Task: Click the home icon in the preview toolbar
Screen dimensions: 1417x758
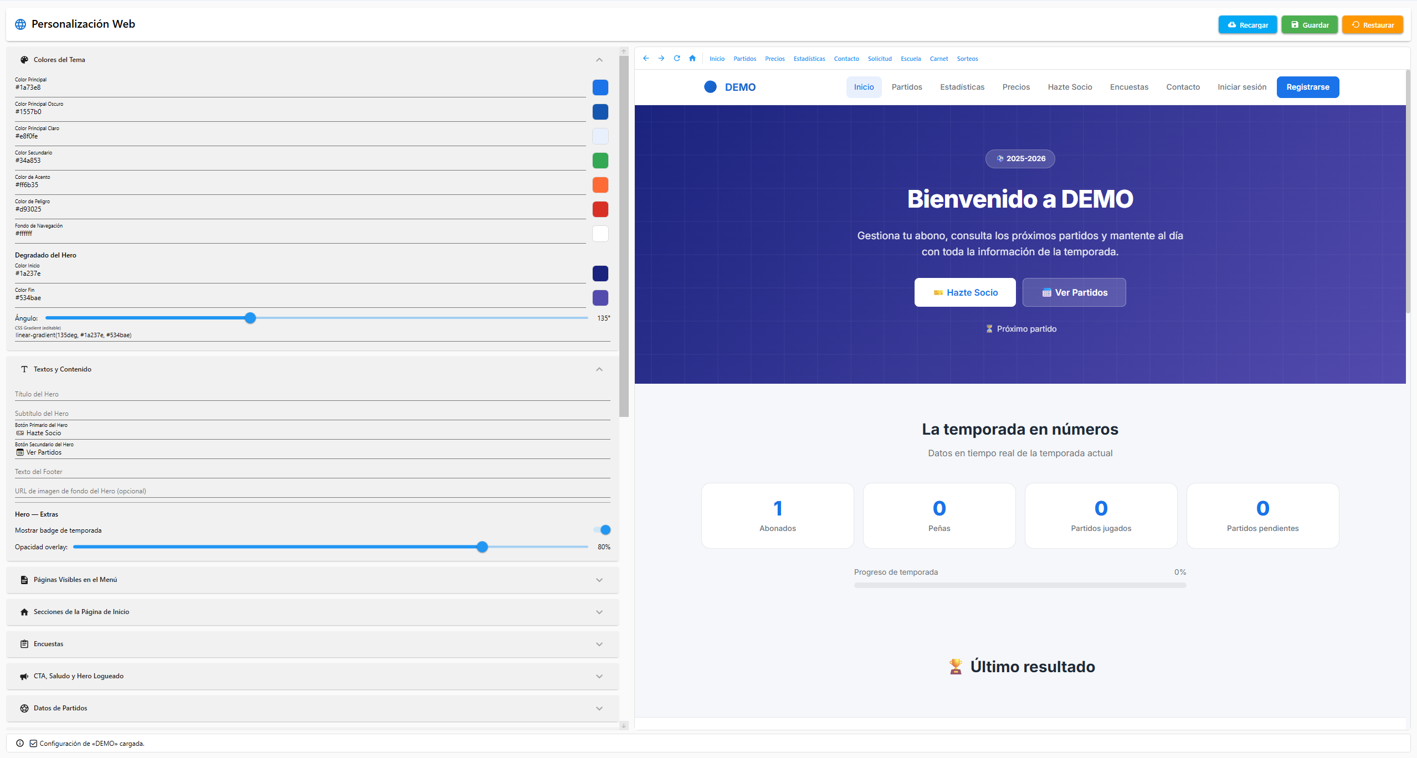Action: coord(692,58)
